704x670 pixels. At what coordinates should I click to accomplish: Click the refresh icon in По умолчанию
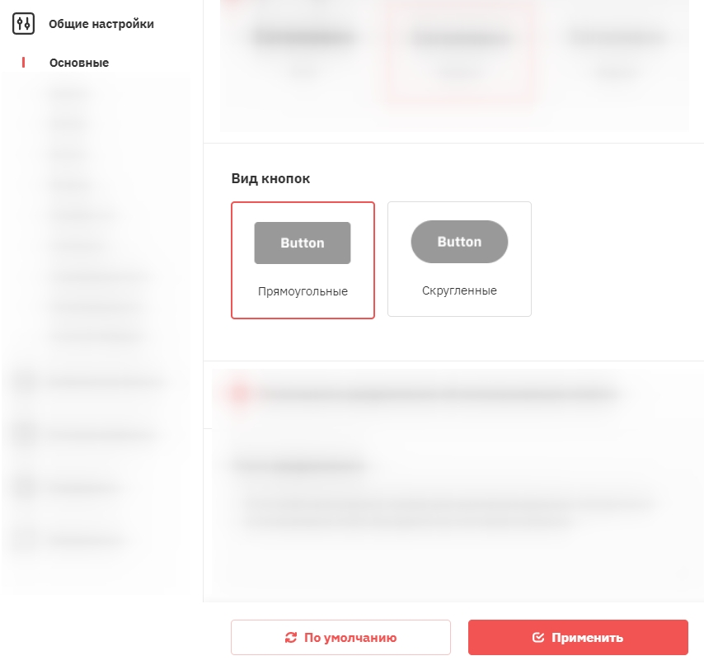(x=291, y=638)
